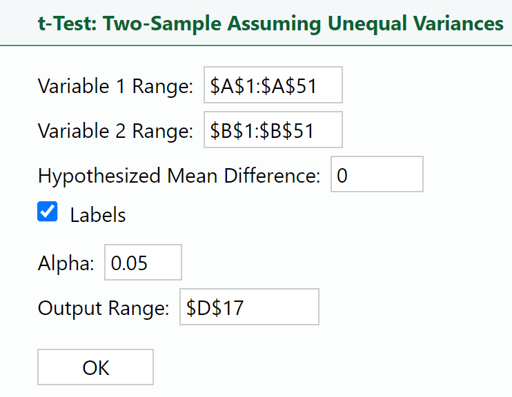
Task: Select the Alpha input field
Action: coord(143,263)
